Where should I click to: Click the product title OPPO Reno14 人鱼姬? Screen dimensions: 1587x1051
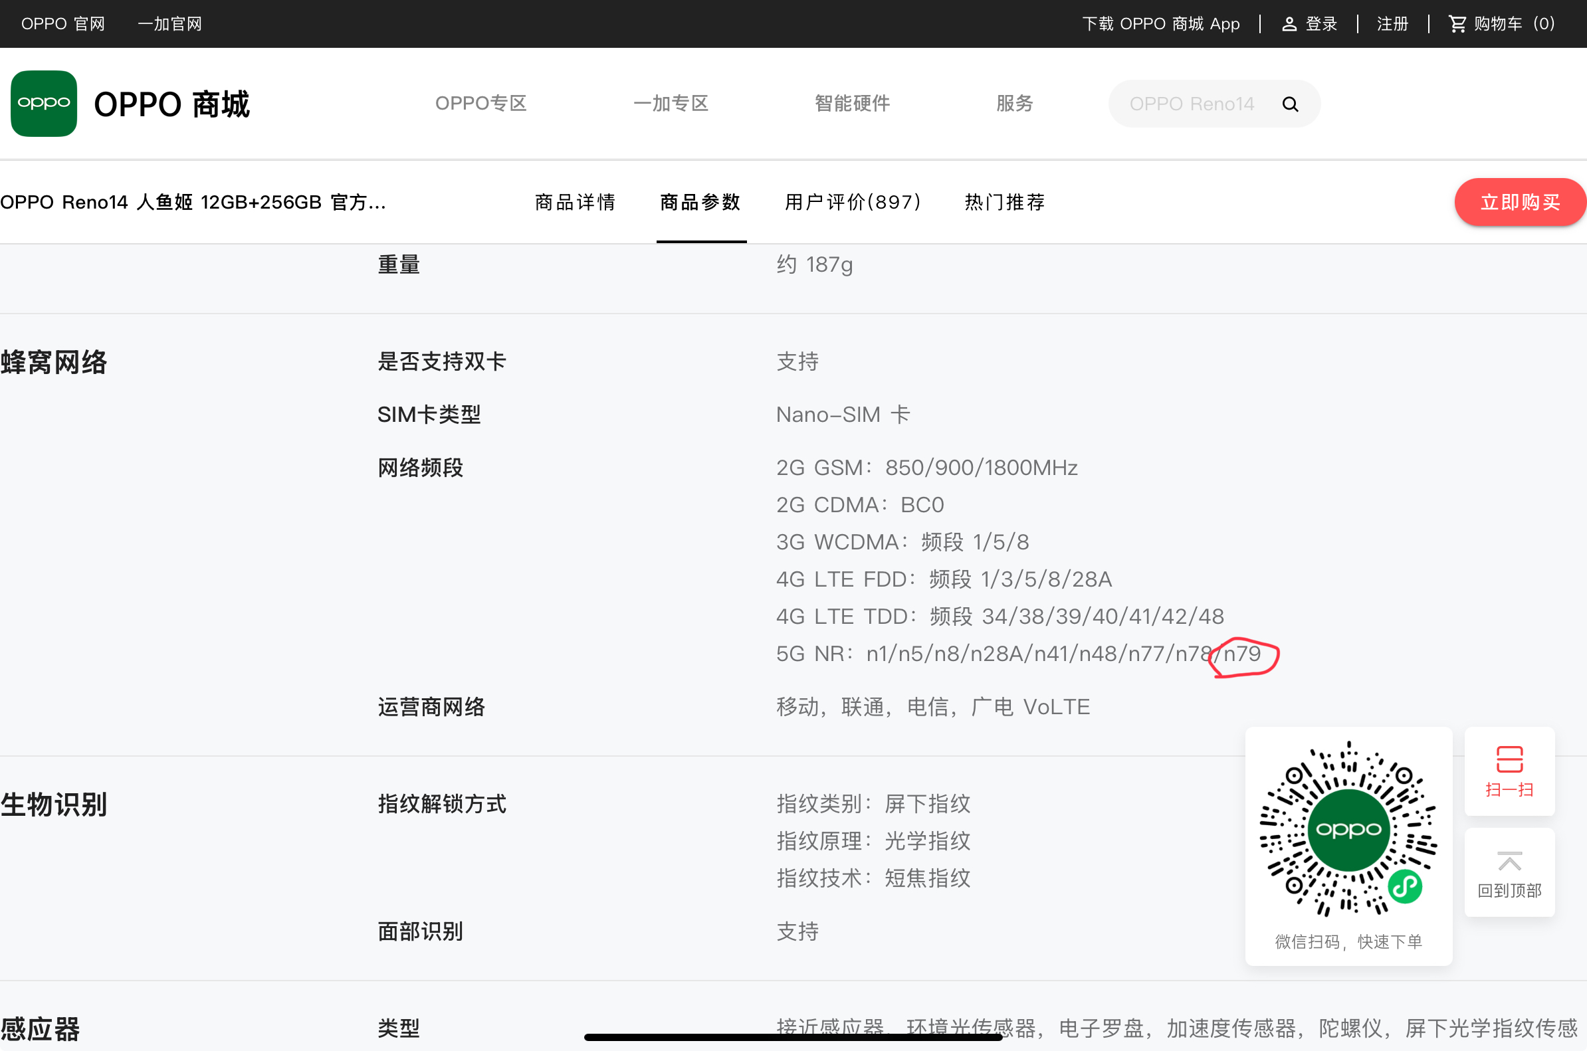[x=193, y=202]
